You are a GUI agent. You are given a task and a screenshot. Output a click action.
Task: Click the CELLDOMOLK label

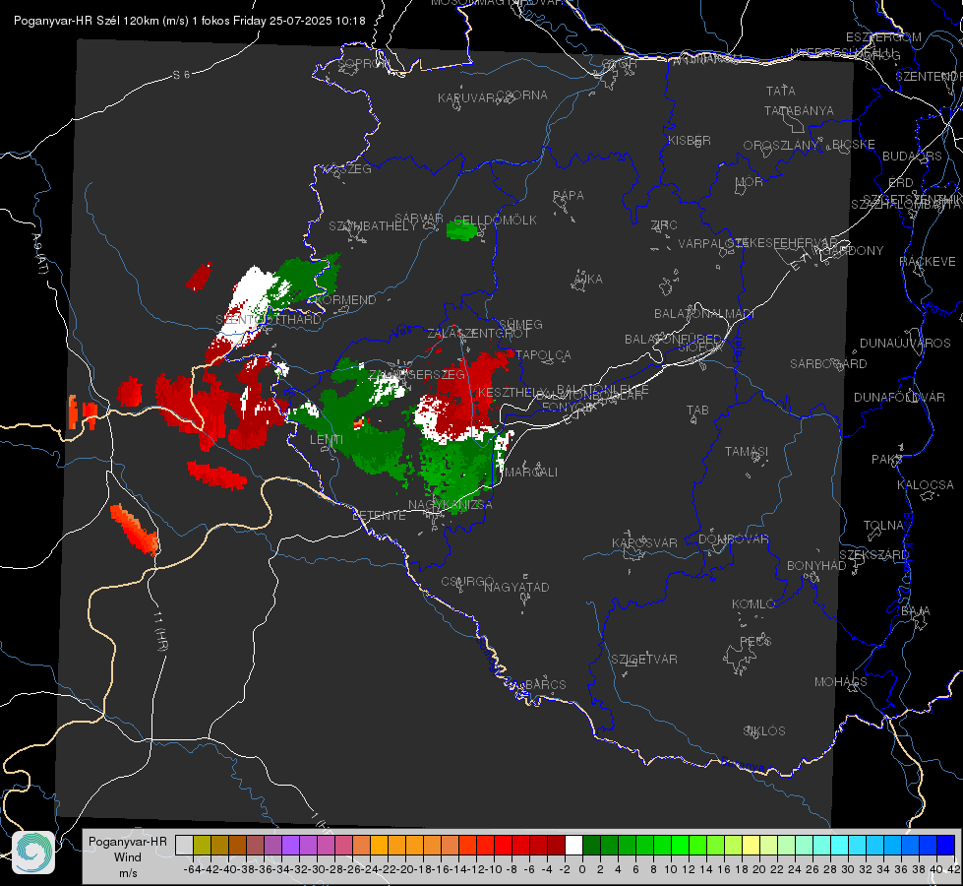(495, 221)
